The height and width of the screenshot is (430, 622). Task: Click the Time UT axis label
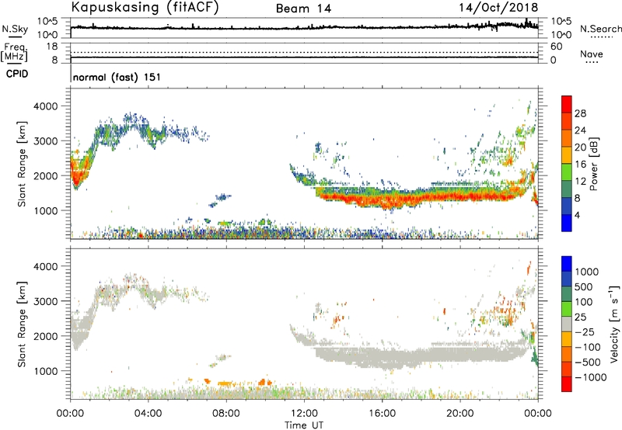click(304, 425)
